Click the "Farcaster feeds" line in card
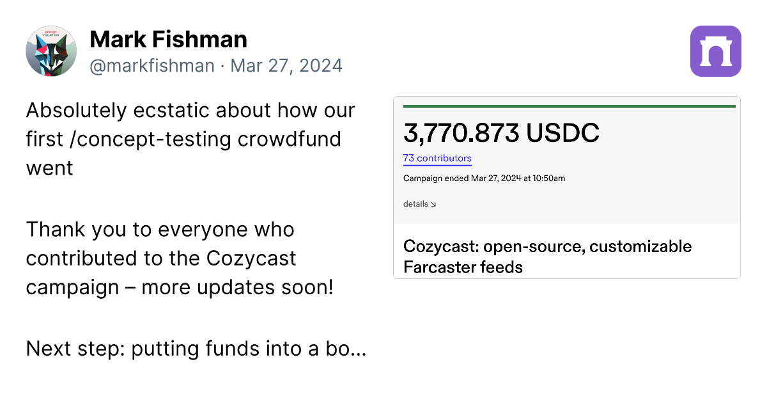The width and height of the screenshot is (767, 403). (x=463, y=267)
